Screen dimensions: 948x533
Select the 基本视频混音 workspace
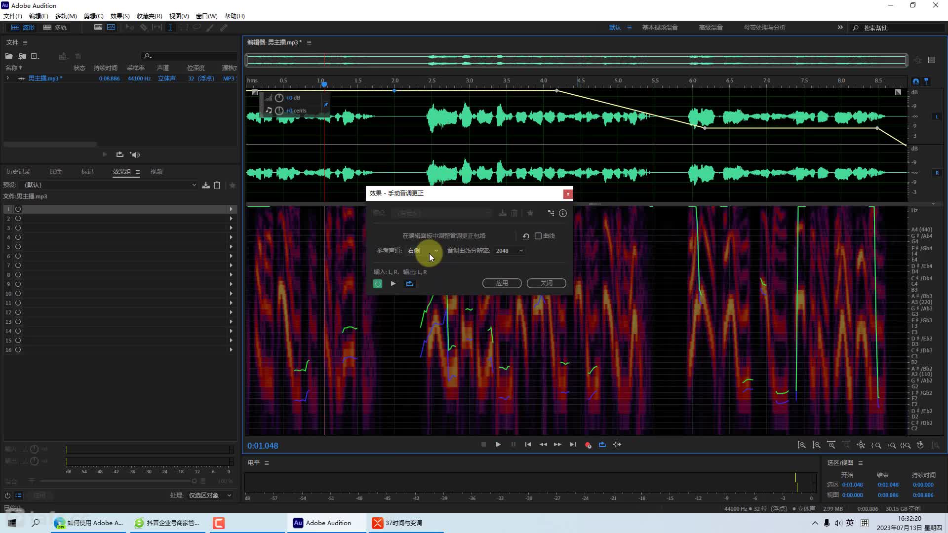660,28
